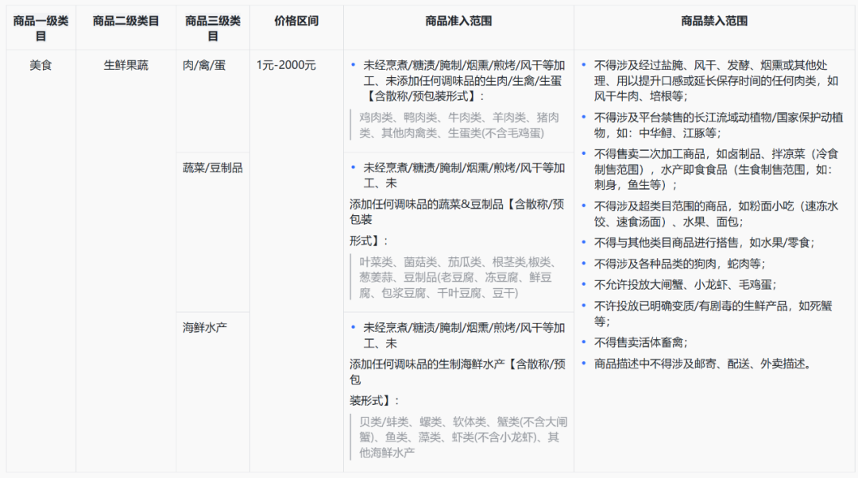Click the rule about 邮寄、配送、外卖描述
This screenshot has height=478, width=858.
(703, 364)
